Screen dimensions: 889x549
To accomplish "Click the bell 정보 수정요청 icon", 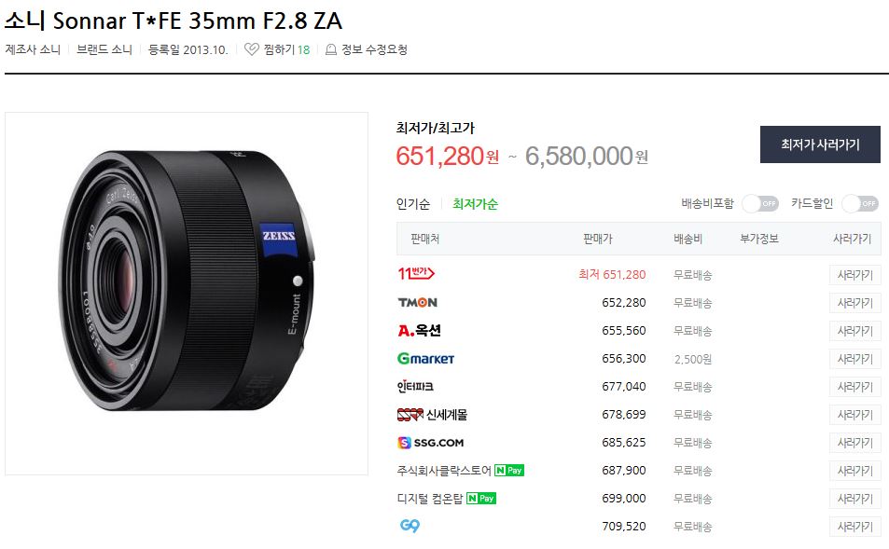I will [x=330, y=49].
